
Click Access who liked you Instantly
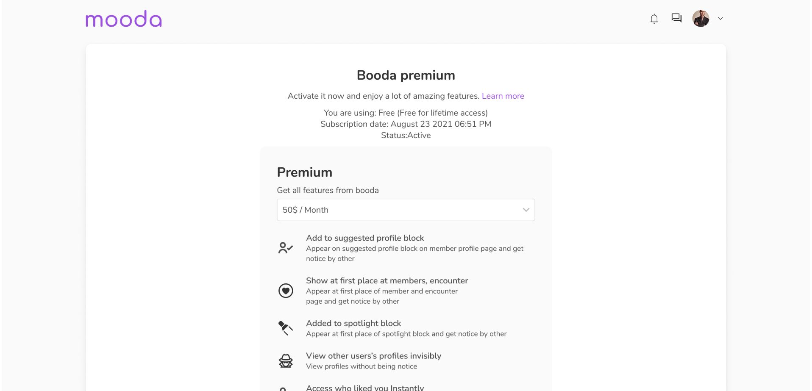[x=364, y=388]
